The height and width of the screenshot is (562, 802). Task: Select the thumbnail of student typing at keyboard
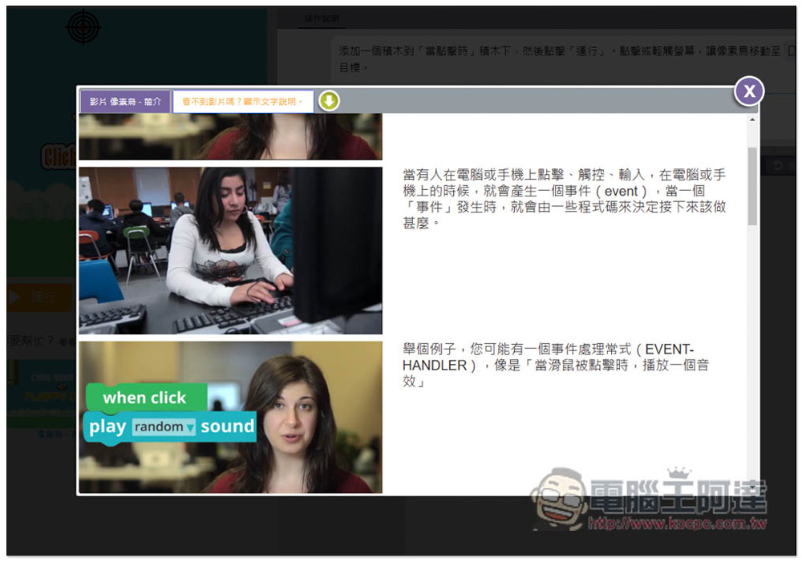click(230, 250)
